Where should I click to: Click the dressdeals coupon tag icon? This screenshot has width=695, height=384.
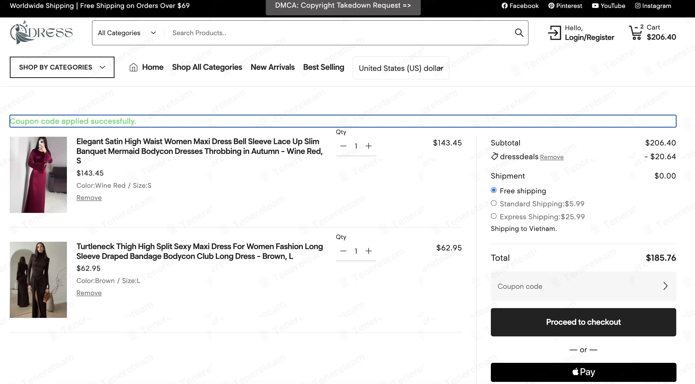[x=494, y=157]
